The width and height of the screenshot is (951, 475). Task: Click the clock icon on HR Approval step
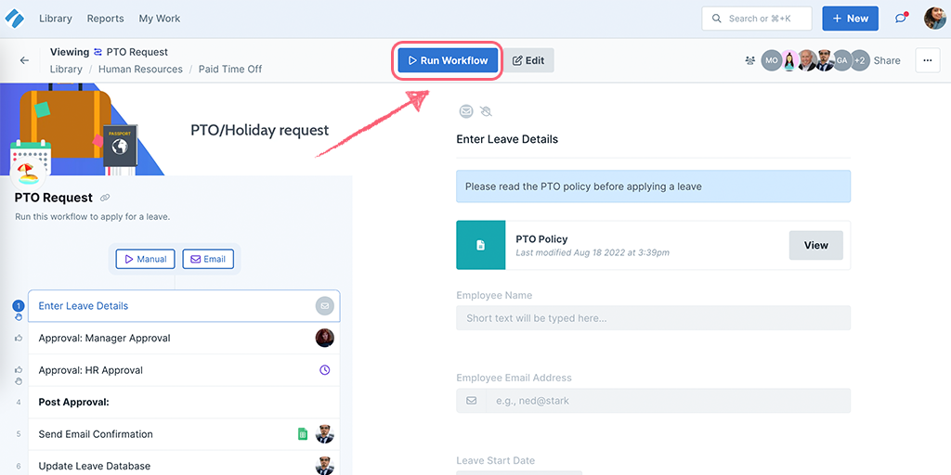324,369
